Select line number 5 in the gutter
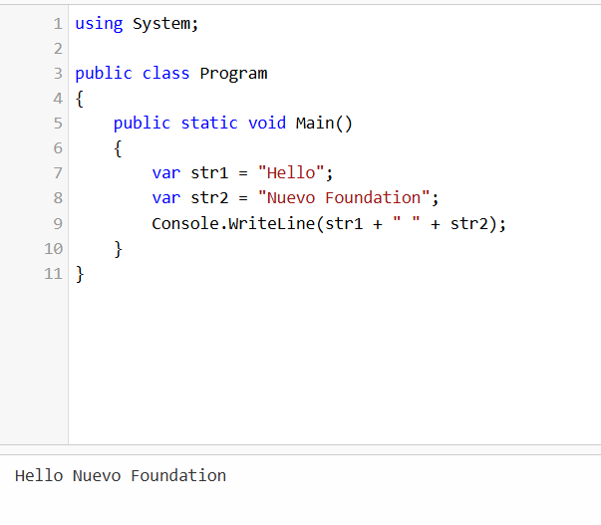Image resolution: width=601 pixels, height=525 pixels. [x=58, y=124]
